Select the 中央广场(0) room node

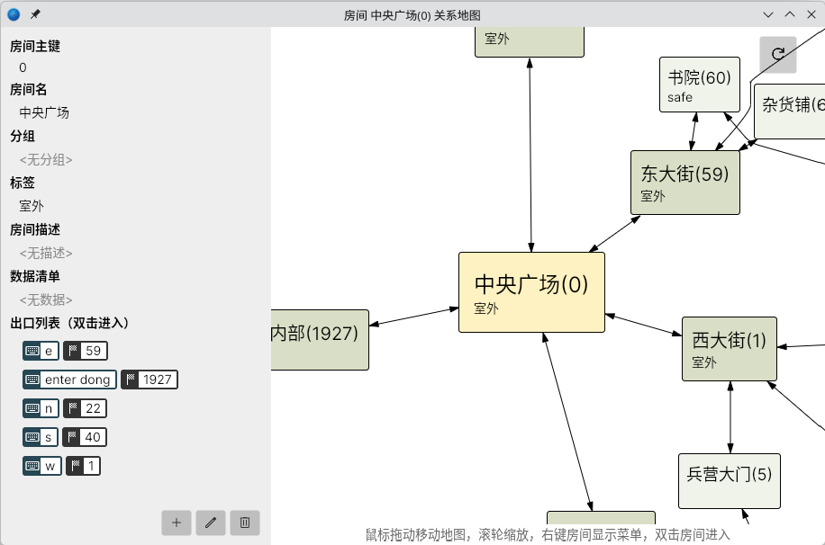coord(531,291)
